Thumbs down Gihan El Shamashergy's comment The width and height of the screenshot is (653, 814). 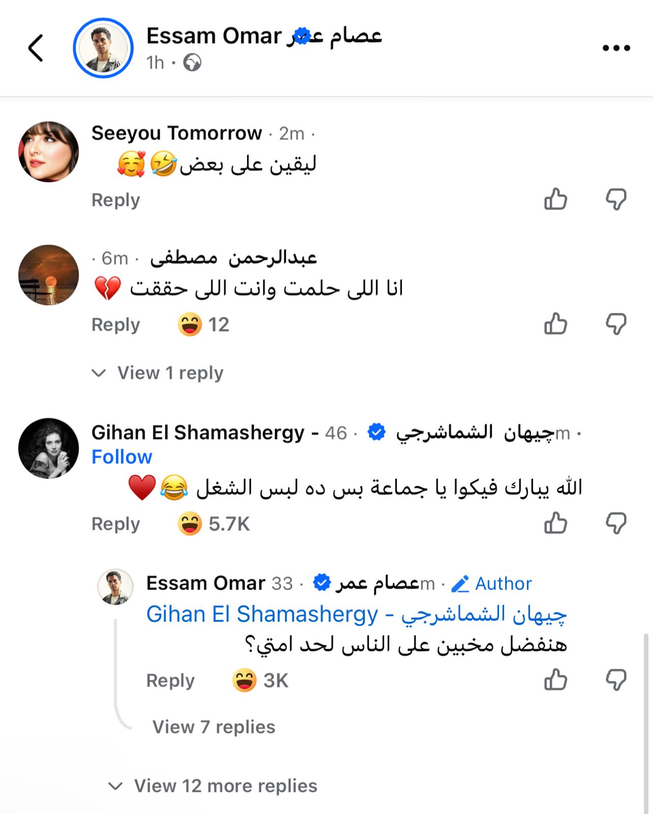(x=616, y=524)
